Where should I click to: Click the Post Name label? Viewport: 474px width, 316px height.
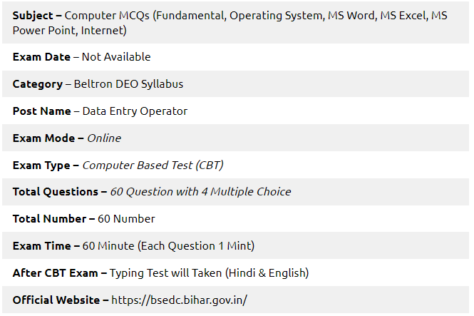coord(42,111)
